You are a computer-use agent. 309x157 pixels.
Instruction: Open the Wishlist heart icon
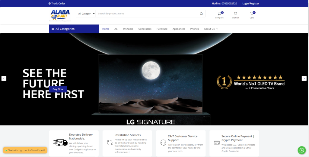tap(235, 14)
